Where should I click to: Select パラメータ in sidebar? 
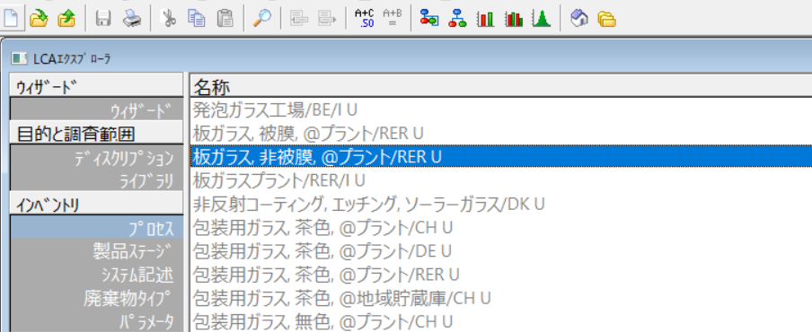(96, 321)
